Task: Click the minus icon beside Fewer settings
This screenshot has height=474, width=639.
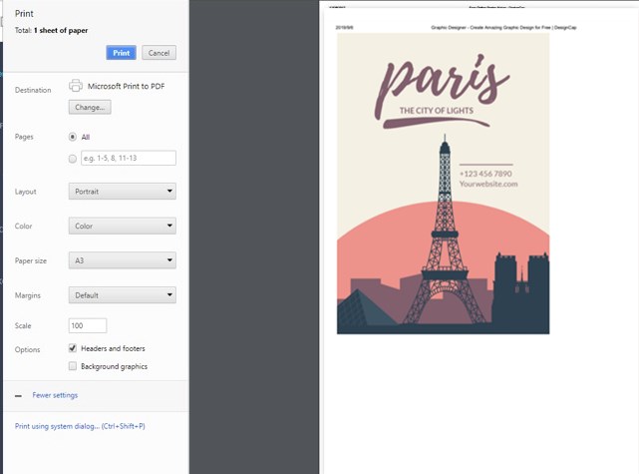Action: pyautogui.click(x=19, y=395)
